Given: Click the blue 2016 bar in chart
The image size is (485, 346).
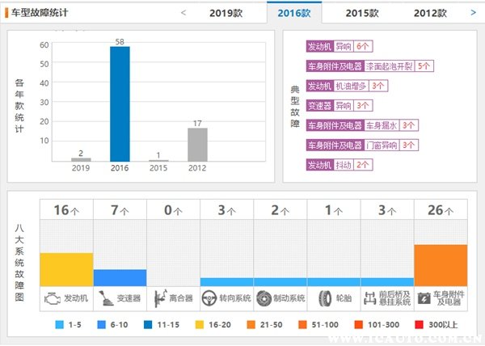Looking at the screenshot, I should pyautogui.click(x=120, y=103).
